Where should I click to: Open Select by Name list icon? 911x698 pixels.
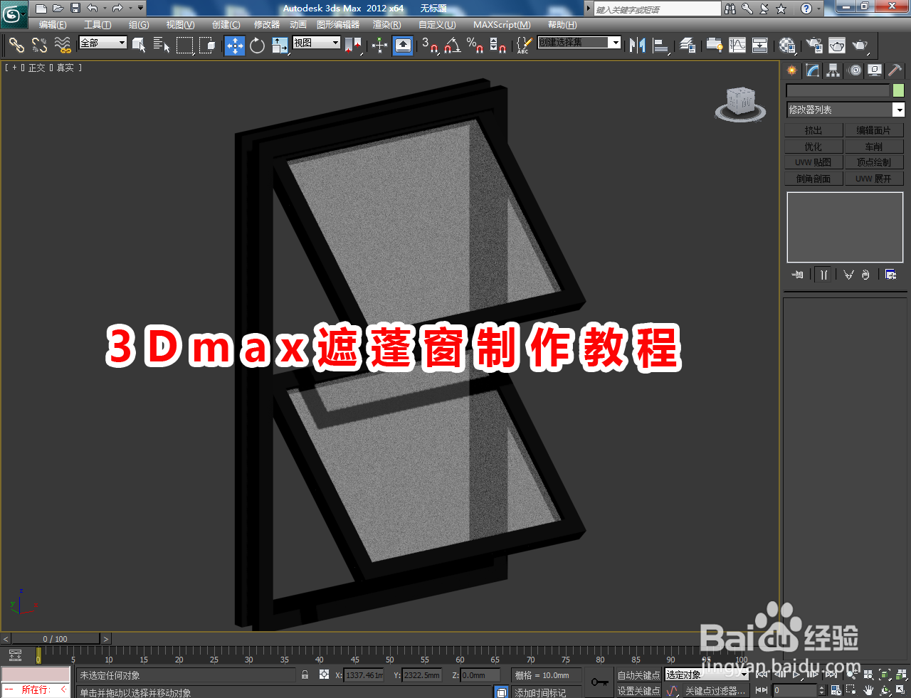tap(162, 45)
